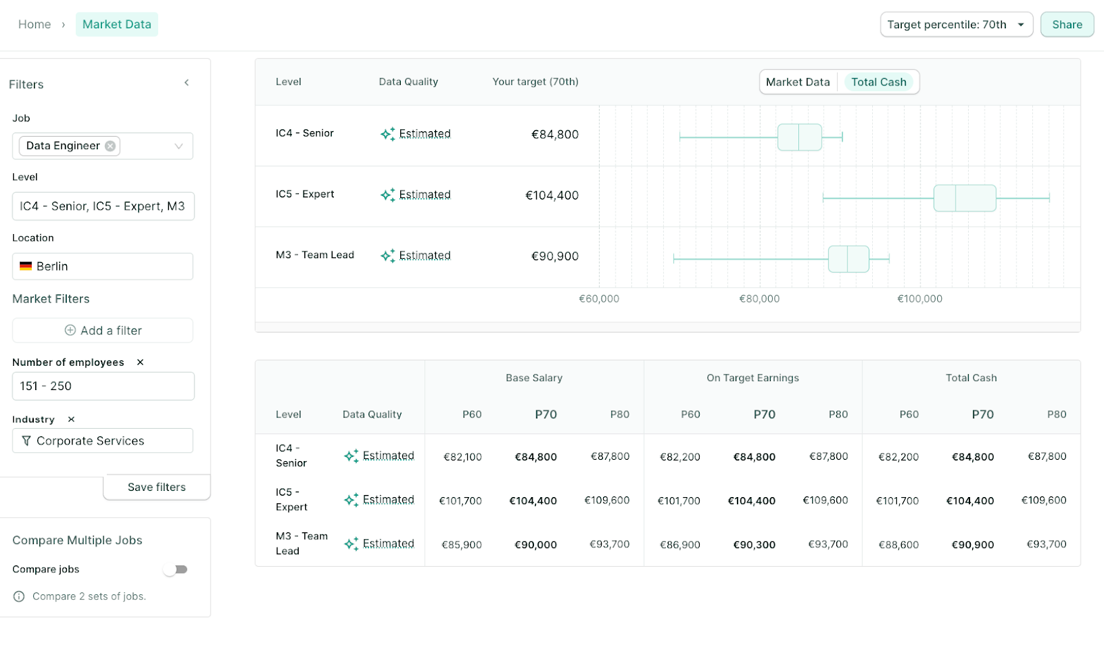Viewport: 1104px width, 660px height.
Task: Click the Level filter input field
Action: tap(103, 206)
